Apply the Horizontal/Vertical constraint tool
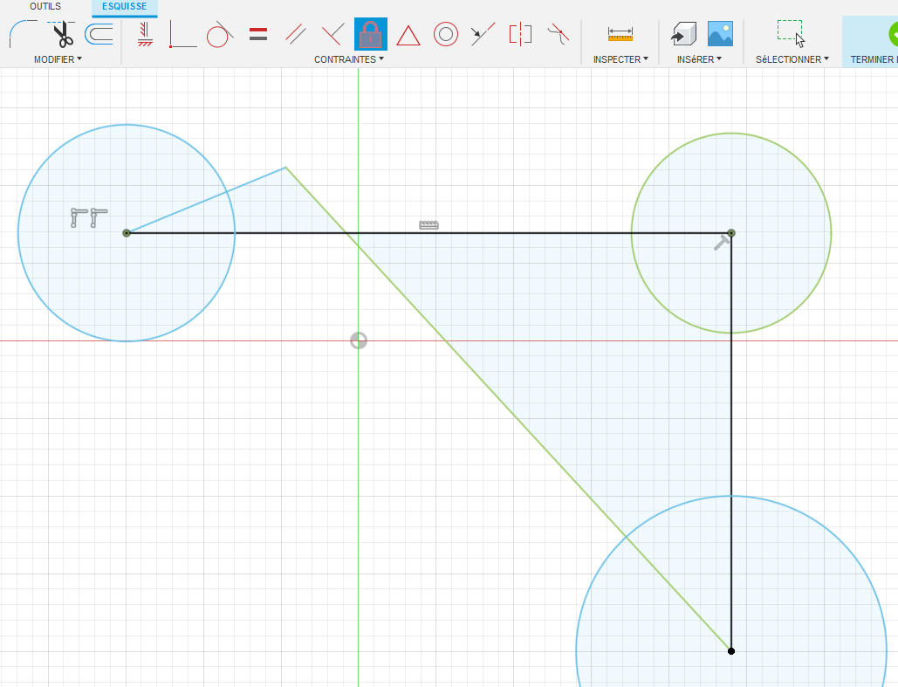The height and width of the screenshot is (687, 898). click(x=145, y=34)
